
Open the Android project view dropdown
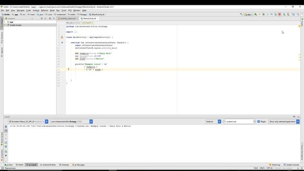coord(19,19)
